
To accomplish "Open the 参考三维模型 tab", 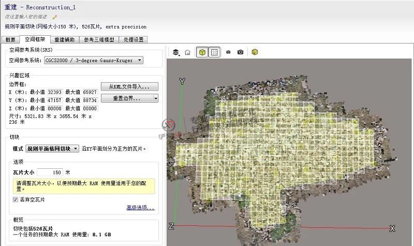I will [x=99, y=40].
